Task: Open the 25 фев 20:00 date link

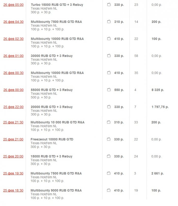Action: tap(13, 156)
